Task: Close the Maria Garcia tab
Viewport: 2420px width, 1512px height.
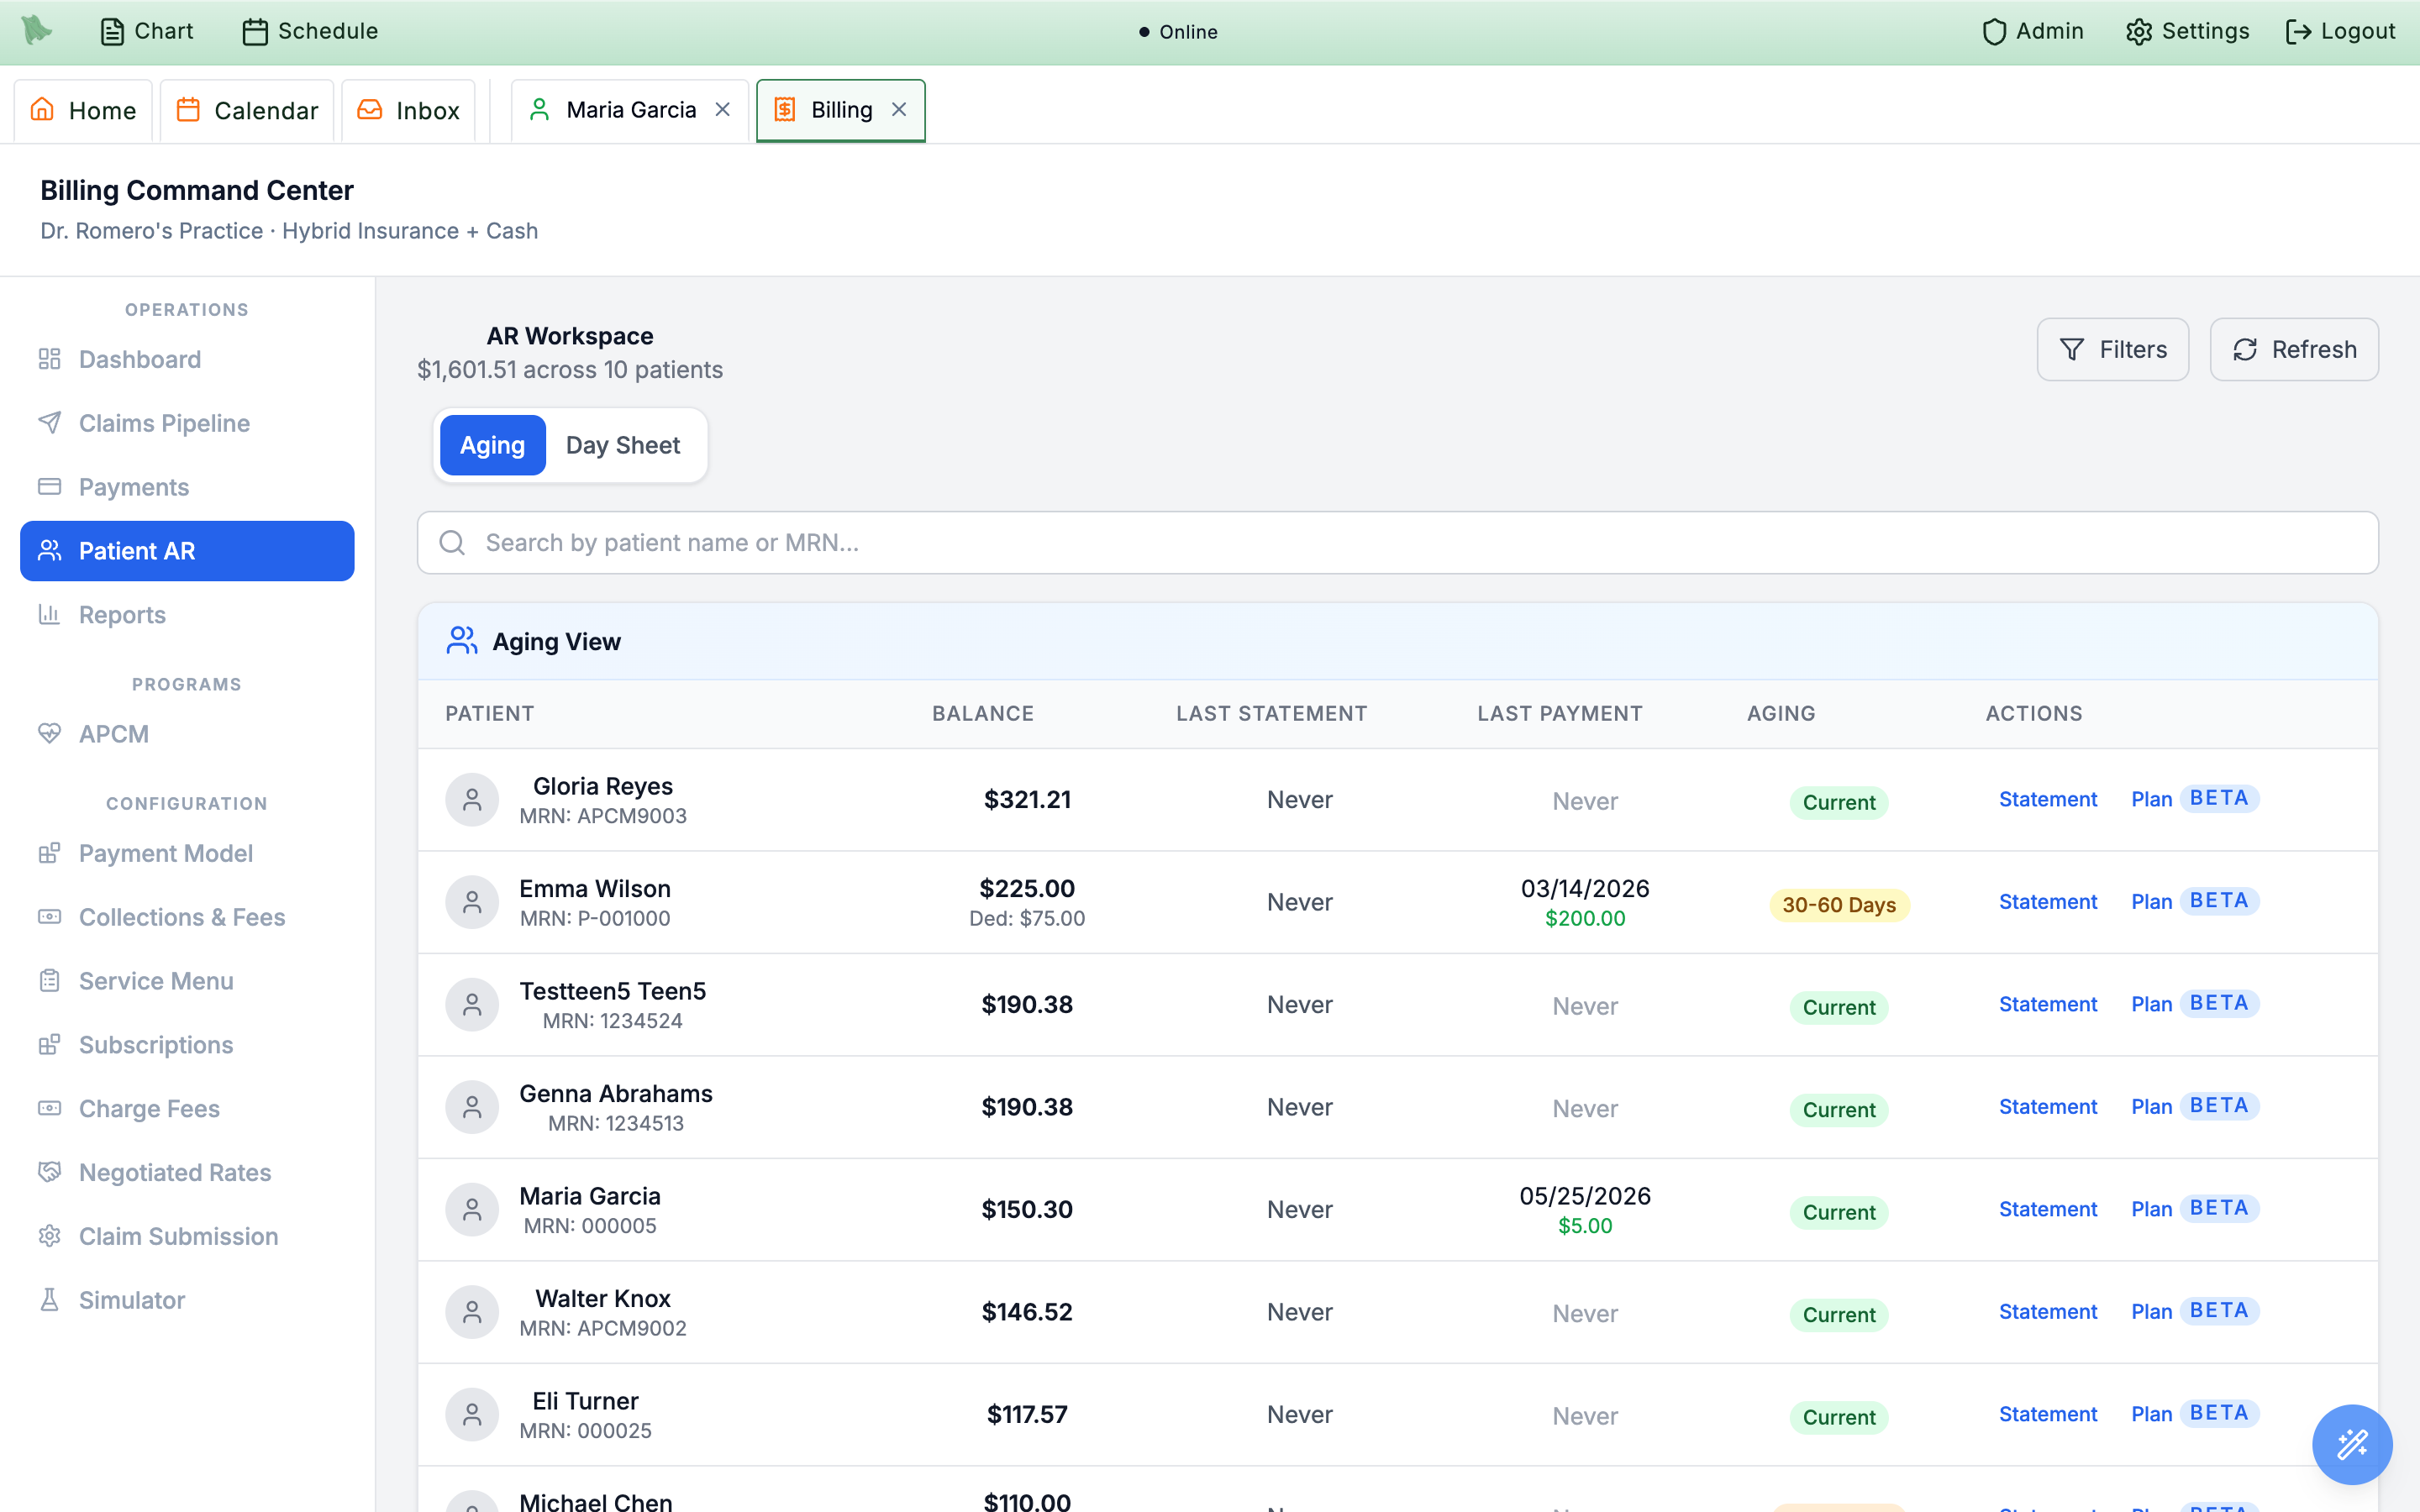Action: tap(723, 110)
